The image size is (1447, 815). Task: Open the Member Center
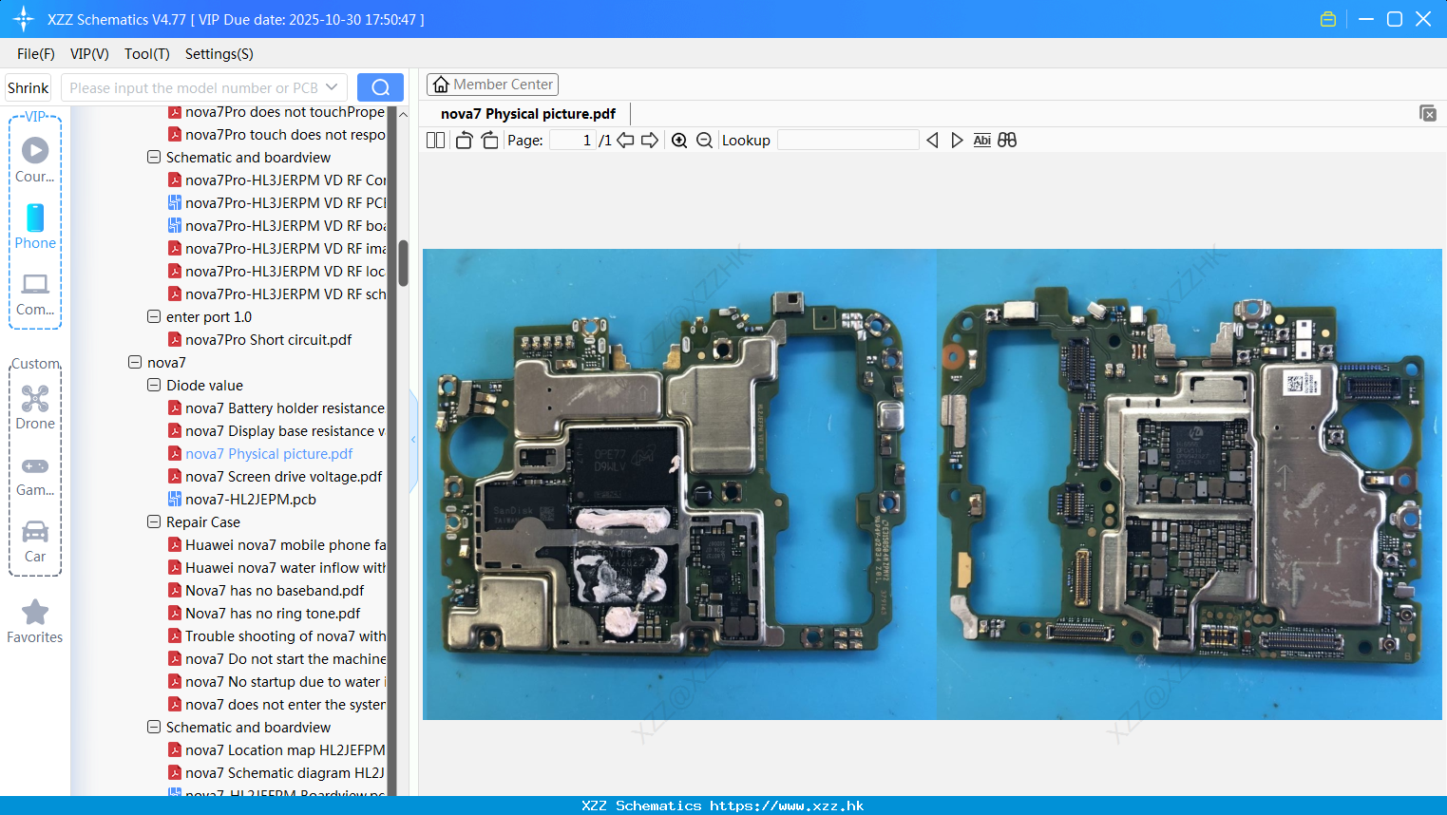[x=492, y=85]
